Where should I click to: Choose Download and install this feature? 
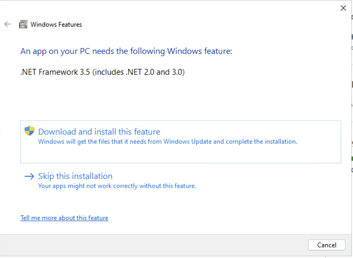99,132
